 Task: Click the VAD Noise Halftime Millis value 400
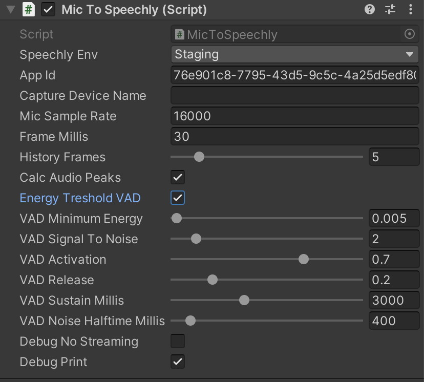tap(394, 321)
